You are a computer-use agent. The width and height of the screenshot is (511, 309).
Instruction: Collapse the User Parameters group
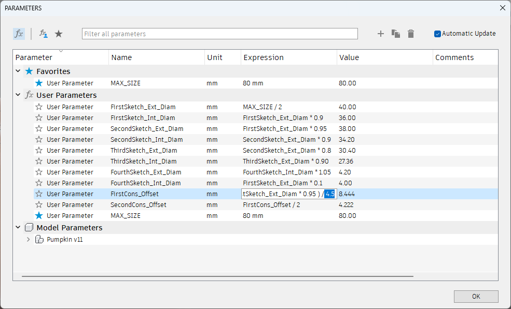18,95
